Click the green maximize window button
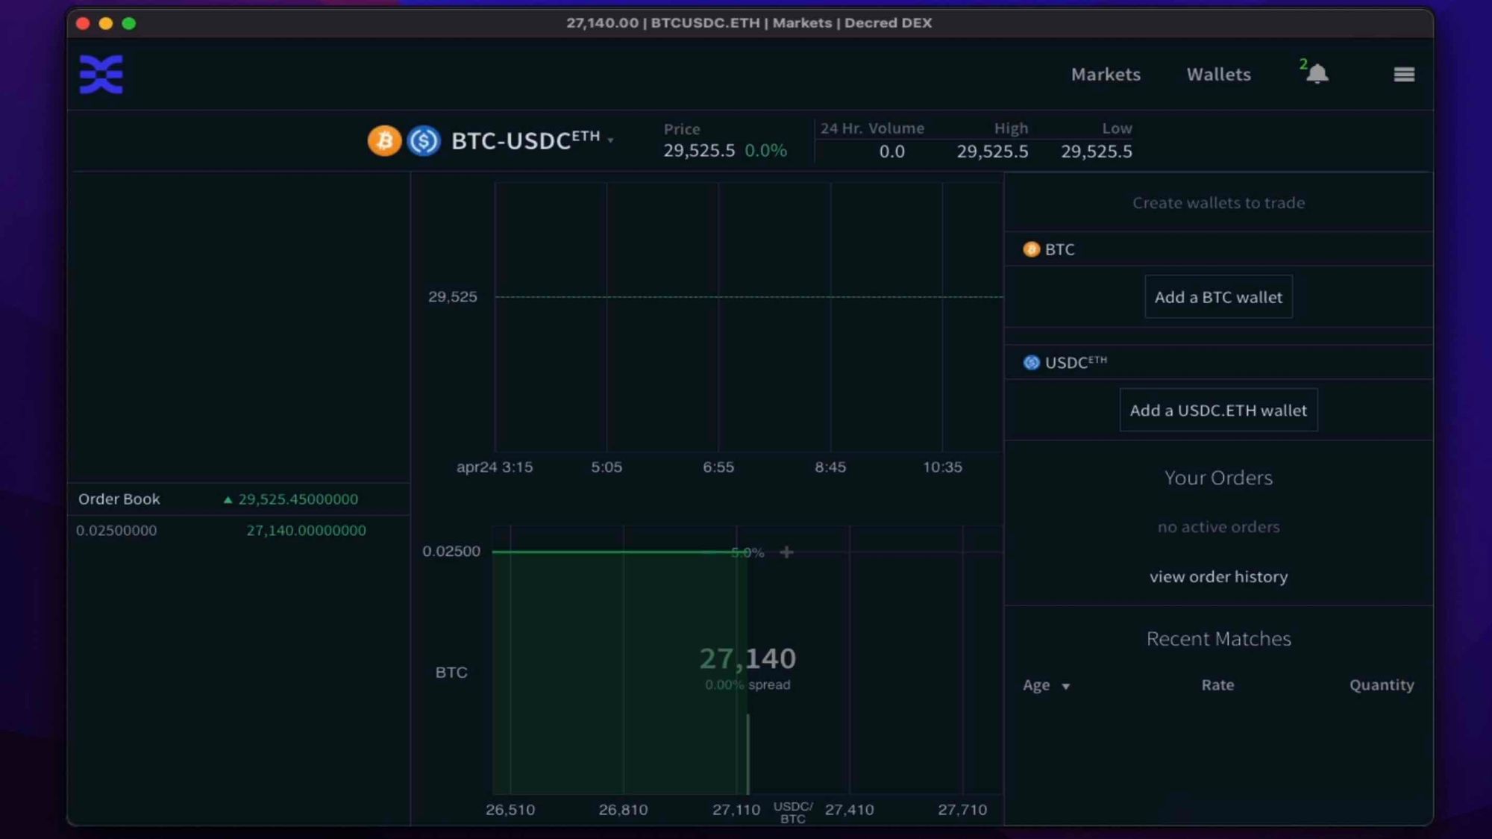This screenshot has height=839, width=1492. point(129,23)
